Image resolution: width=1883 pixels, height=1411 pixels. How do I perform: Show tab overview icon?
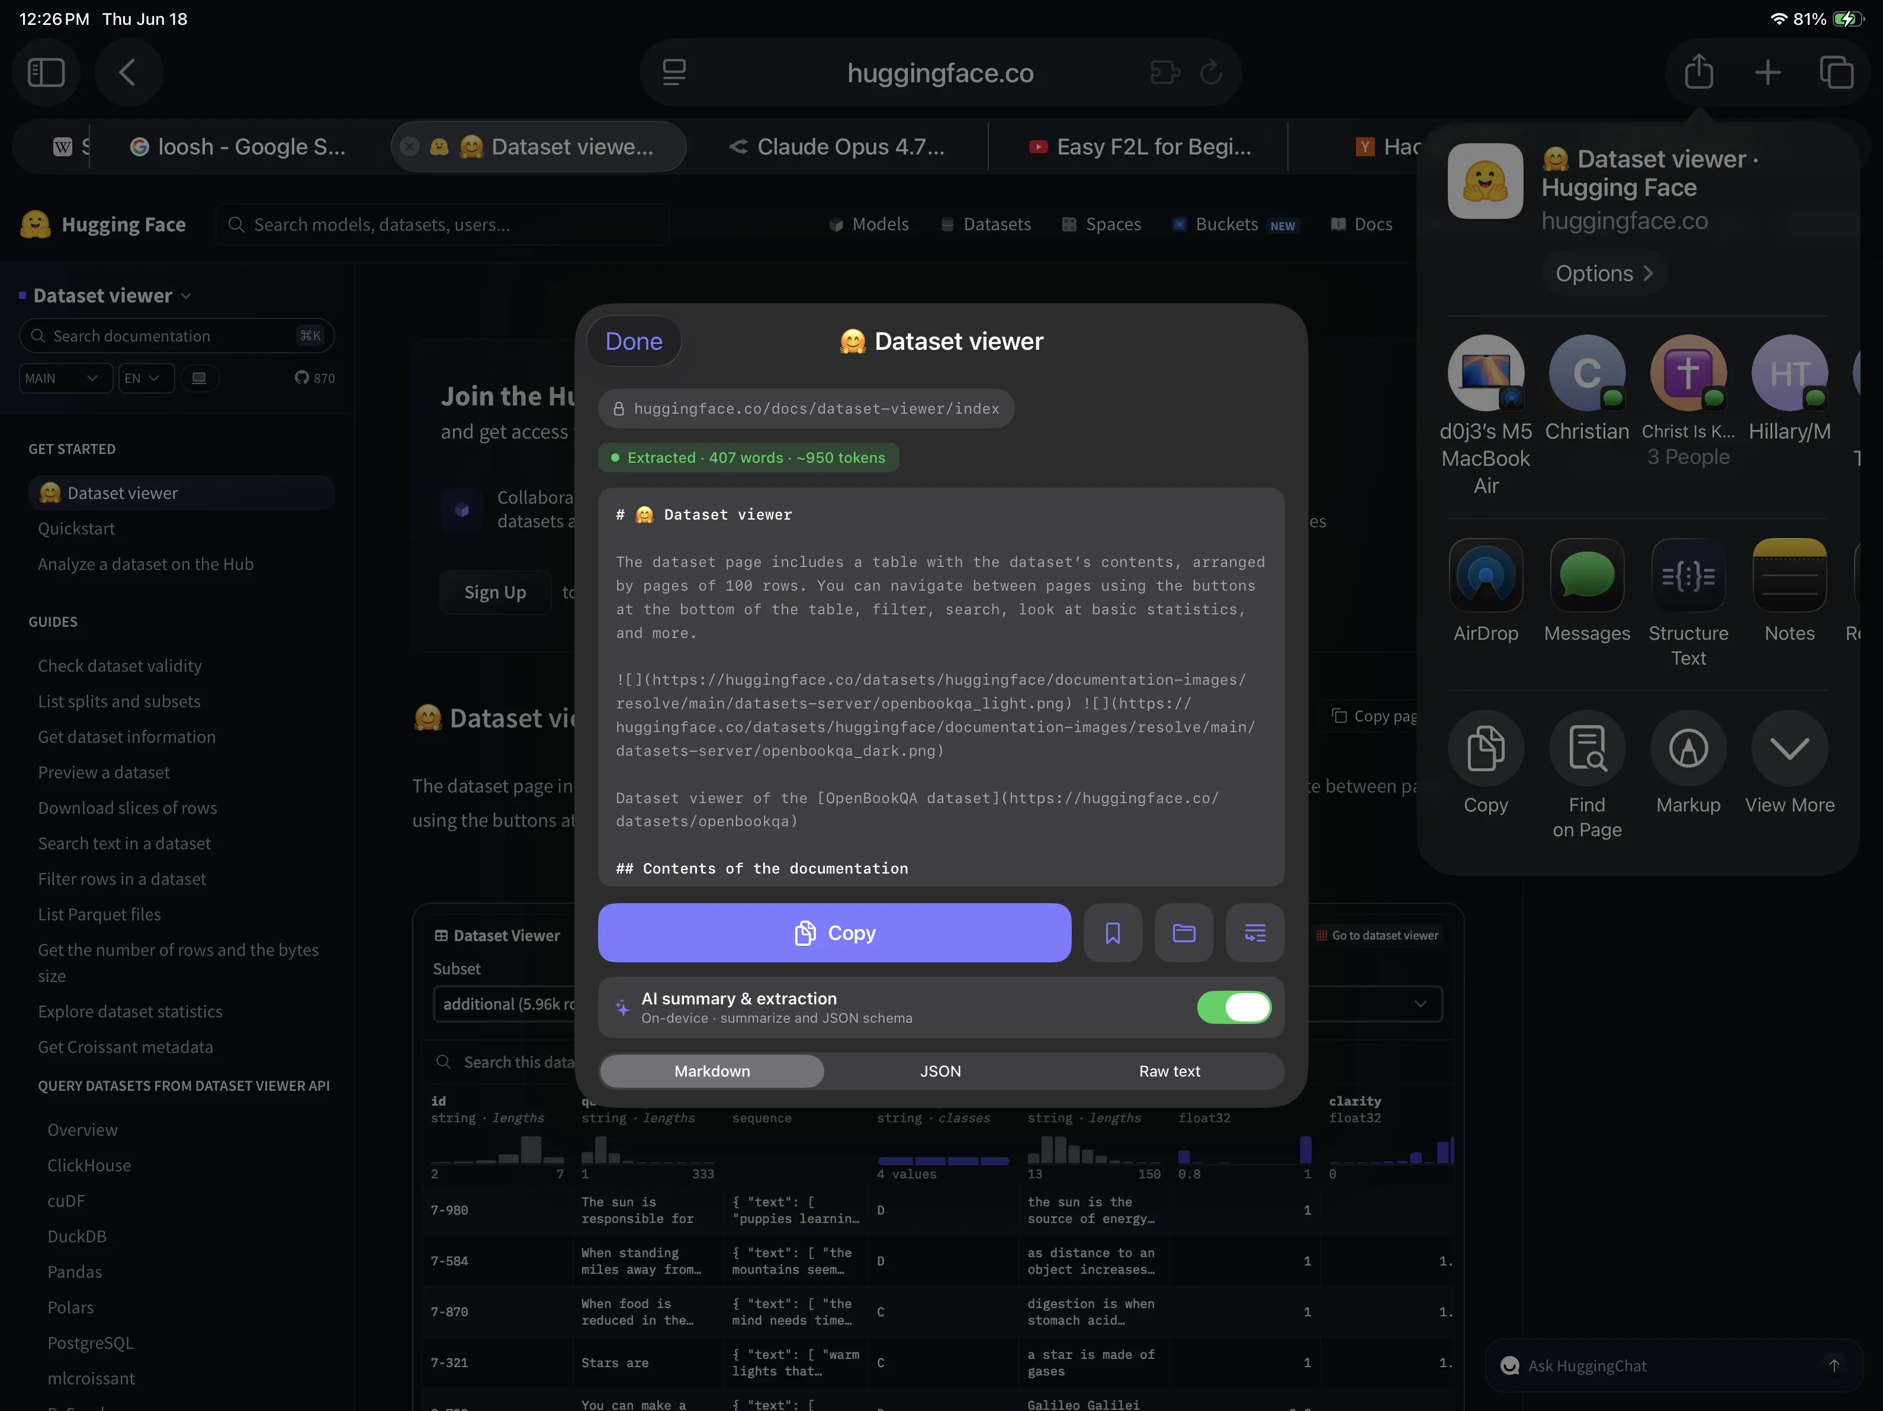[1837, 72]
